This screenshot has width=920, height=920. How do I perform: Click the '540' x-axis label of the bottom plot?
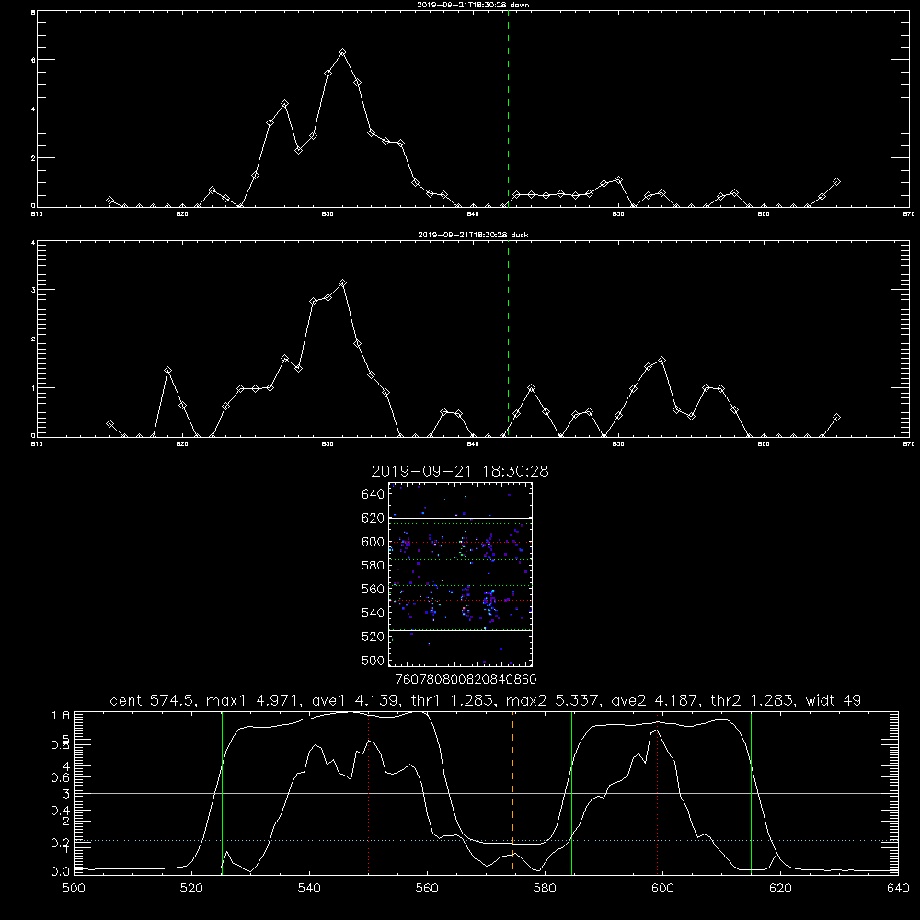click(309, 889)
